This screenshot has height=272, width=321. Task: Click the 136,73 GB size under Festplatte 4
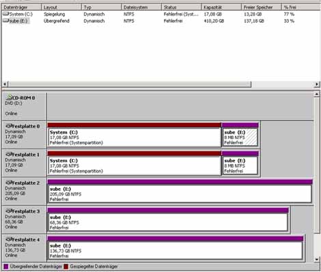click(15, 250)
